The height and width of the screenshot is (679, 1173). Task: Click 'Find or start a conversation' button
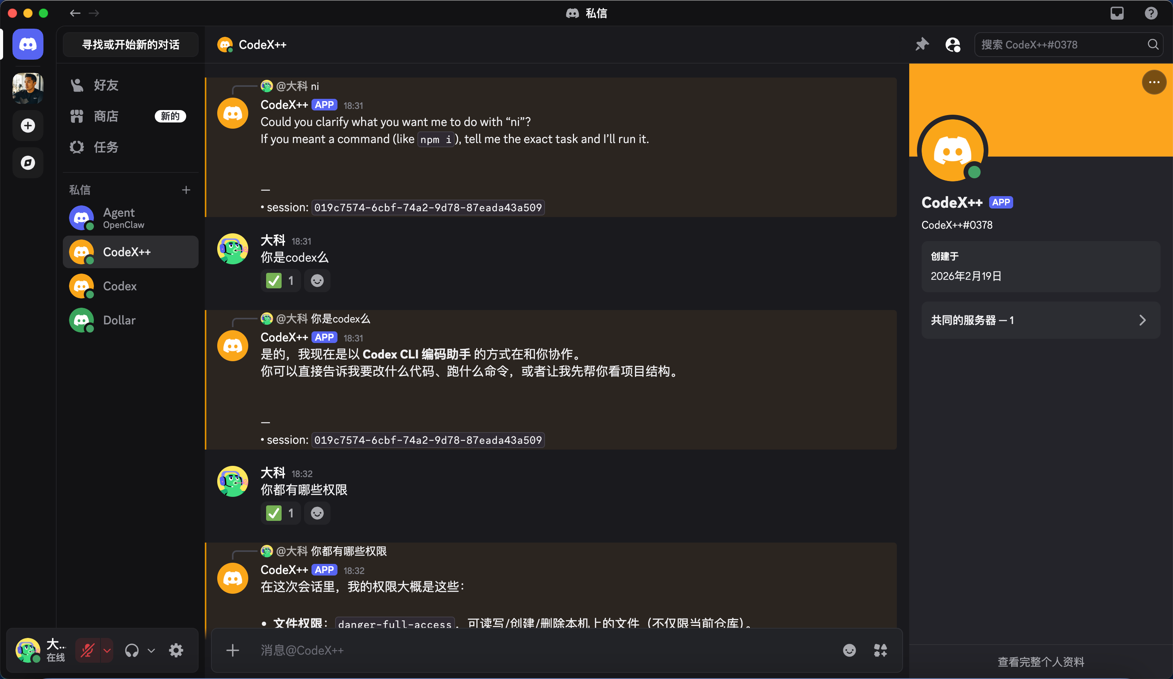pos(131,45)
